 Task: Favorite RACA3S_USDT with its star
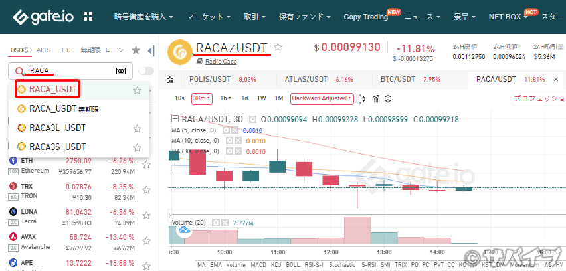(x=137, y=147)
